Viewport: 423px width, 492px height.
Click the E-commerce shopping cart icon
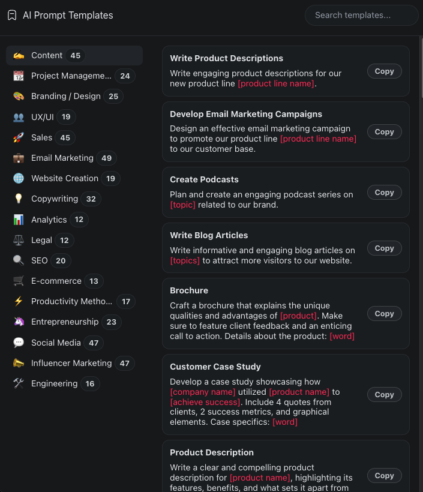[19, 281]
